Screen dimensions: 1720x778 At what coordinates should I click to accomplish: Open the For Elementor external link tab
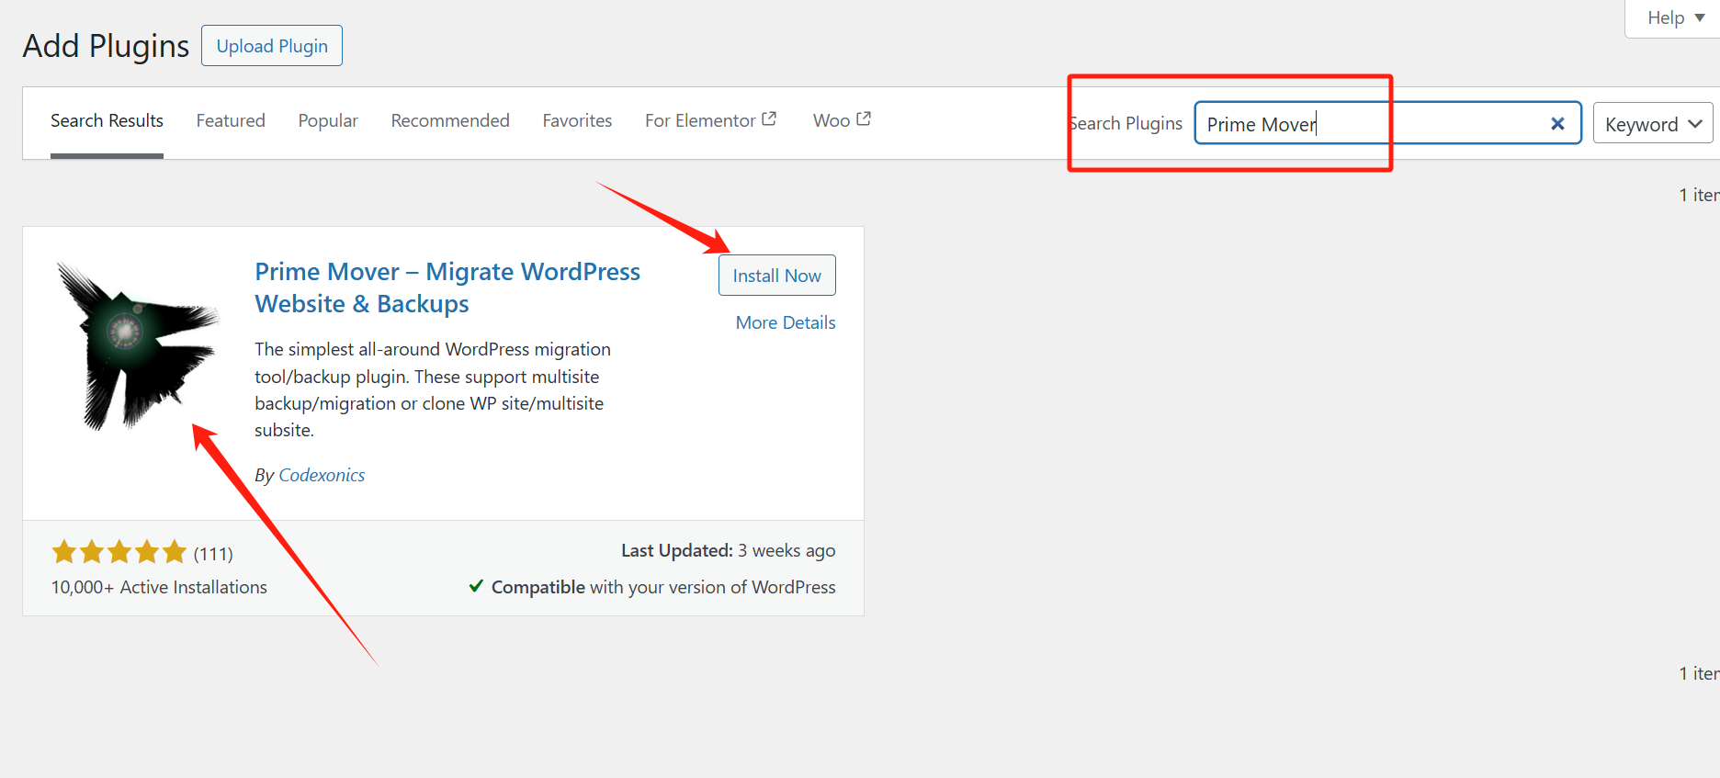[x=711, y=120]
